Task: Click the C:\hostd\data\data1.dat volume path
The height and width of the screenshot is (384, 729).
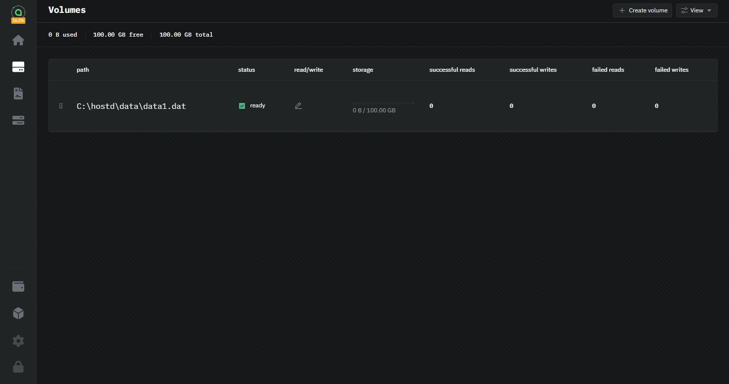Action: click(x=131, y=106)
